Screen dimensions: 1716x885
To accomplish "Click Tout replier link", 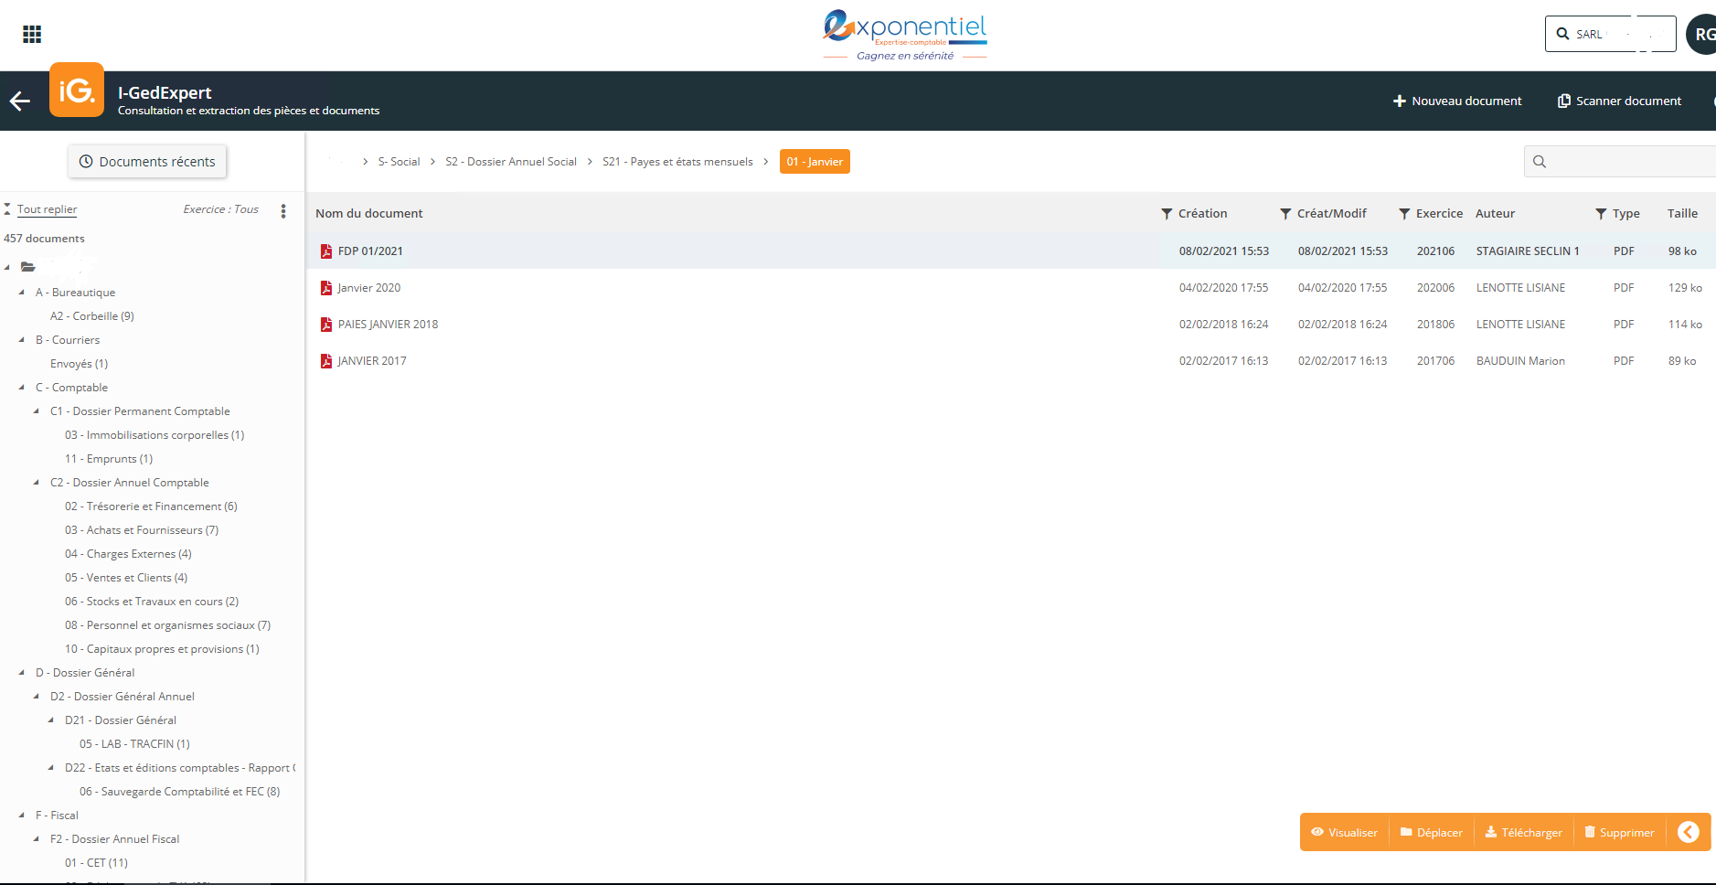I will pyautogui.click(x=47, y=209).
